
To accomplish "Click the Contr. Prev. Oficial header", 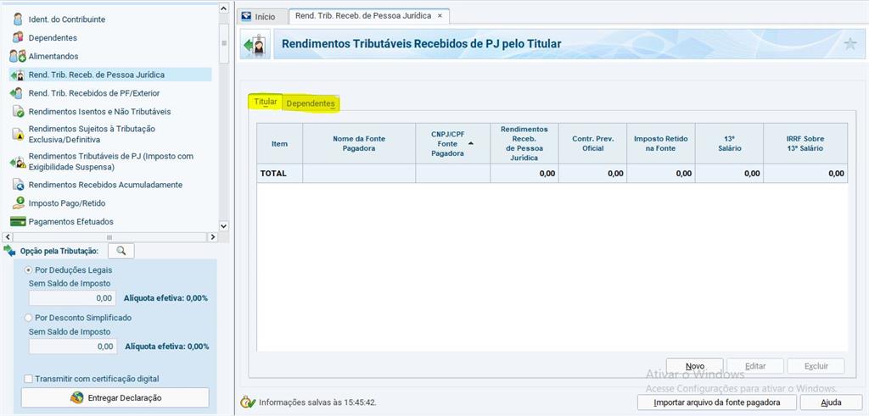I will (x=592, y=143).
